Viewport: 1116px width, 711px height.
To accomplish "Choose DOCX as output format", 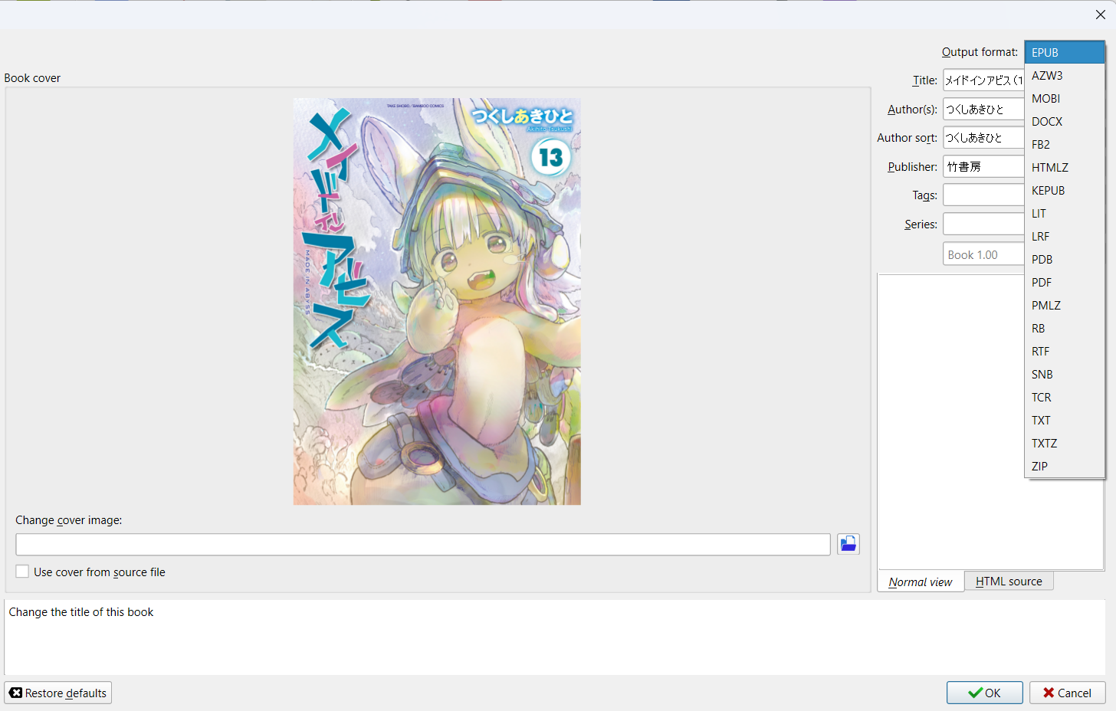I will tap(1065, 121).
